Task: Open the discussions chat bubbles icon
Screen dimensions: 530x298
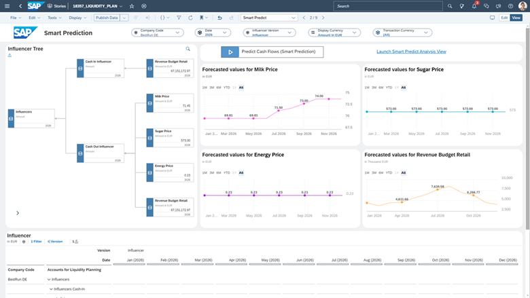Action: pyautogui.click(x=487, y=6)
